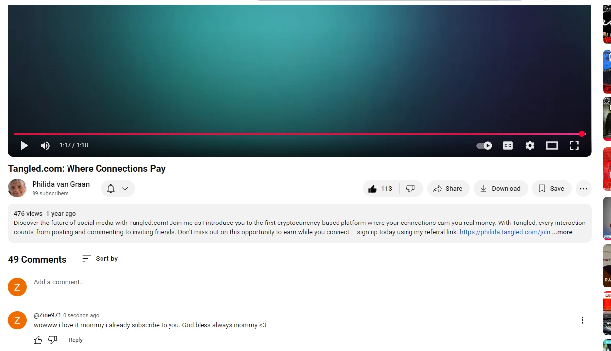This screenshot has width=611, height=351.
Task: Switch to theater mode view
Action: coord(552,145)
